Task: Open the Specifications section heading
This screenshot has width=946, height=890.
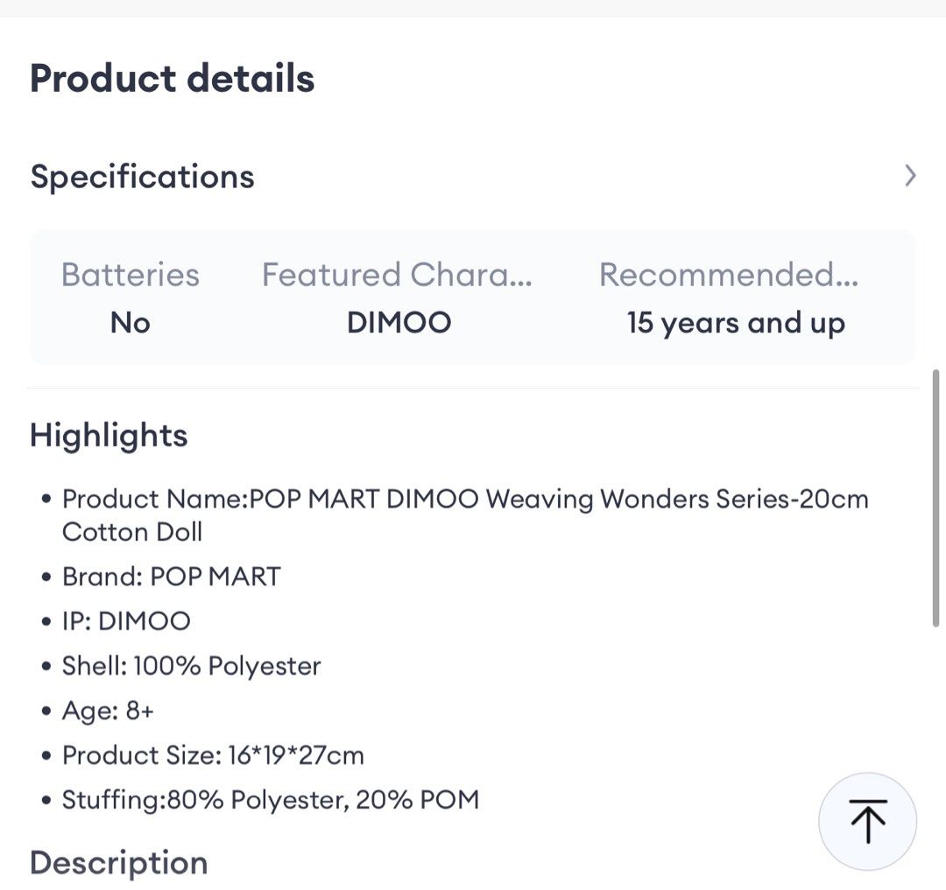Action: coord(142,176)
